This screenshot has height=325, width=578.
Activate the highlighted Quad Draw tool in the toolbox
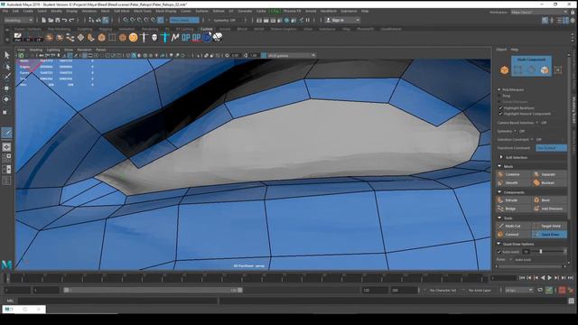point(6,133)
